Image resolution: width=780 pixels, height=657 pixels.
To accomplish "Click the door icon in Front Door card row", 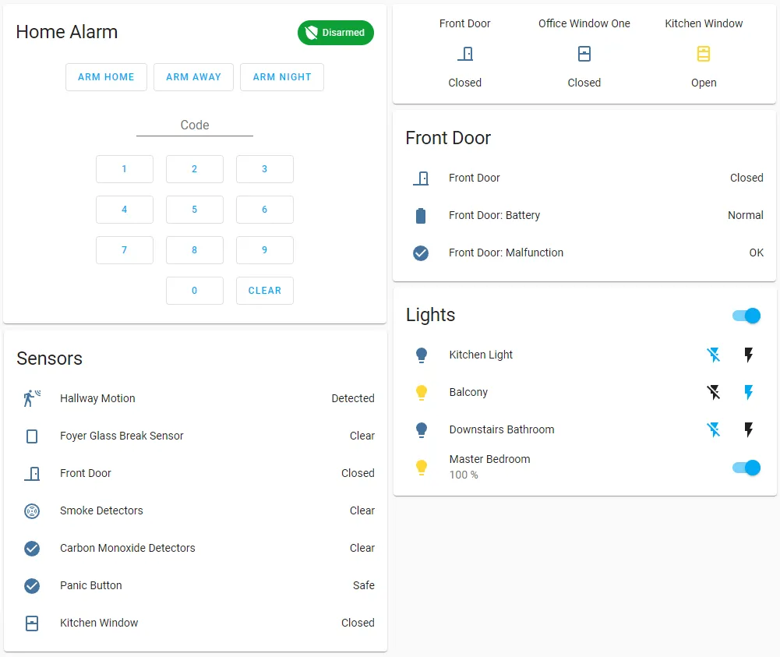I will (x=421, y=178).
